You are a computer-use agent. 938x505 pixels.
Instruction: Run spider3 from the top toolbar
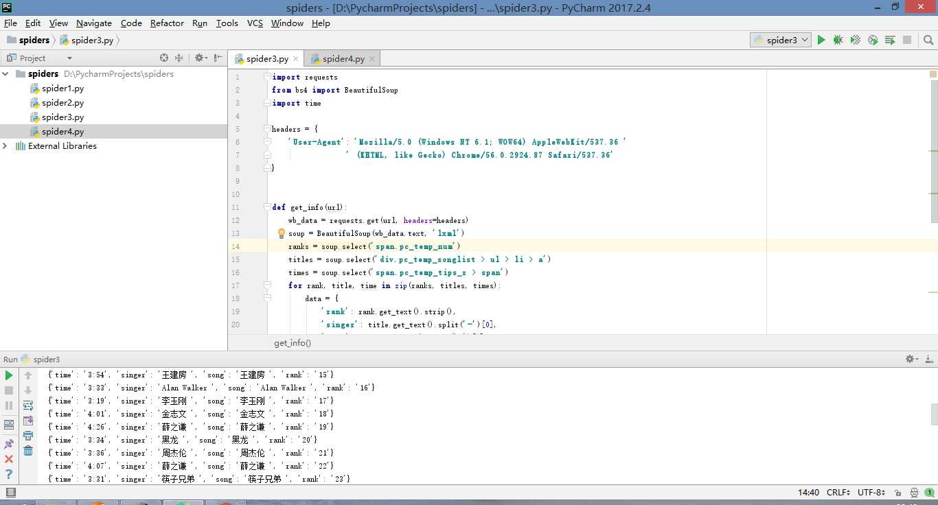821,40
